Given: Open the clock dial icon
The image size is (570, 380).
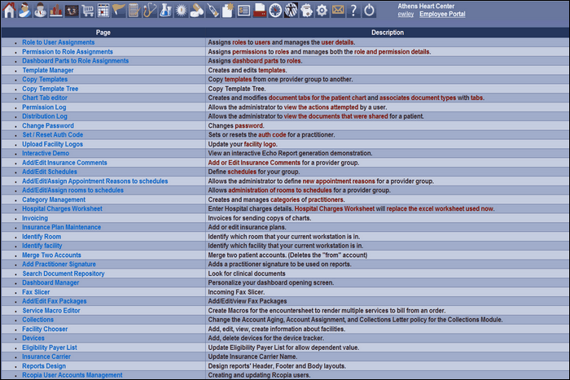Looking at the screenshot, I should click(275, 11).
